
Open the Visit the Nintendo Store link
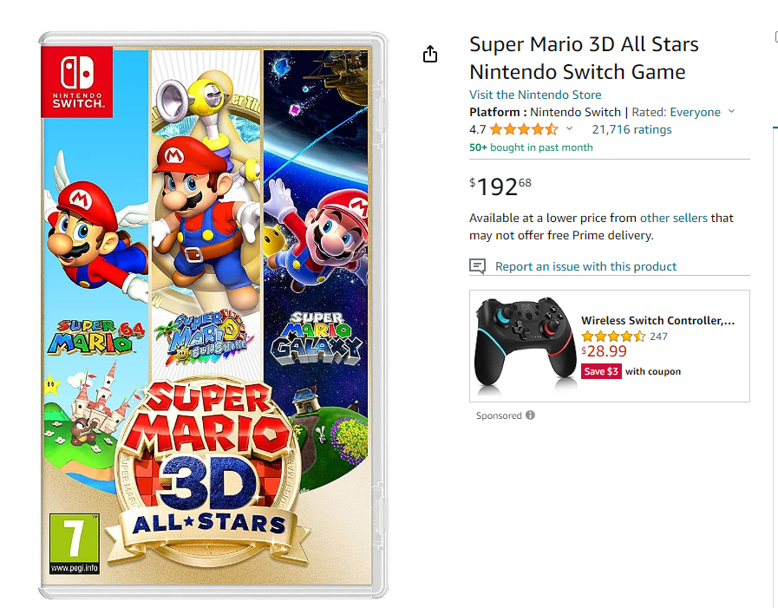click(x=535, y=95)
